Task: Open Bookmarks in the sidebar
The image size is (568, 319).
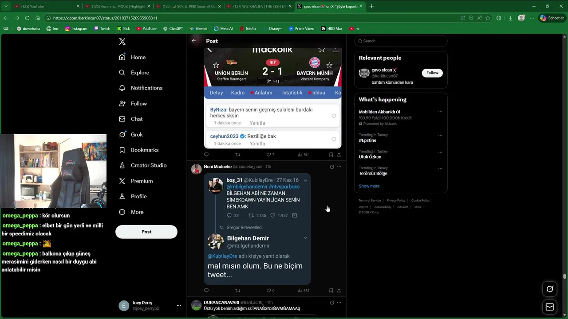Action: [x=138, y=150]
